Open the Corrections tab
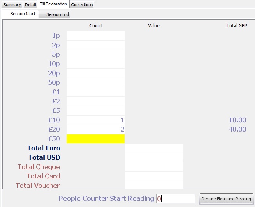Image resolution: width=255 pixels, height=207 pixels. point(82,5)
